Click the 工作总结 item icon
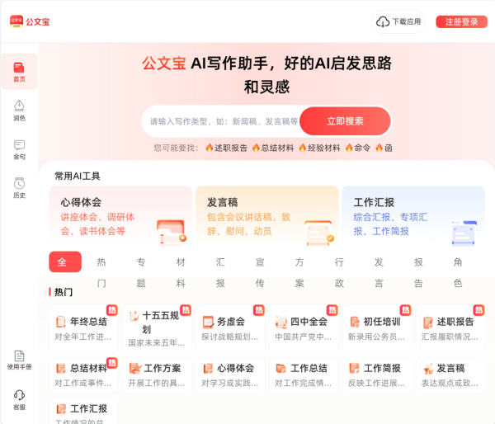The width and height of the screenshot is (495, 424). (281, 368)
